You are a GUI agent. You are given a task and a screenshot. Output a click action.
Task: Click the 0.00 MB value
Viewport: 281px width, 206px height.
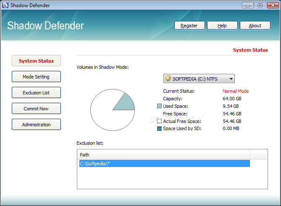pos(231,128)
